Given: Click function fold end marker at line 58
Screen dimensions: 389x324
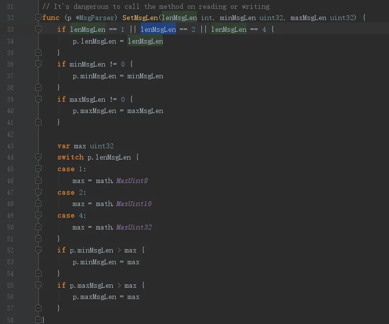Looking at the screenshot, I should (38, 320).
